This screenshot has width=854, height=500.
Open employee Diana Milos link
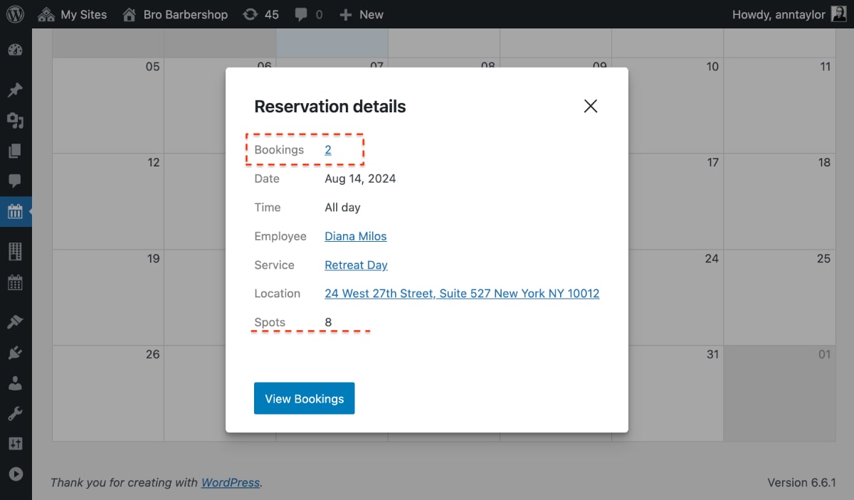coord(356,236)
